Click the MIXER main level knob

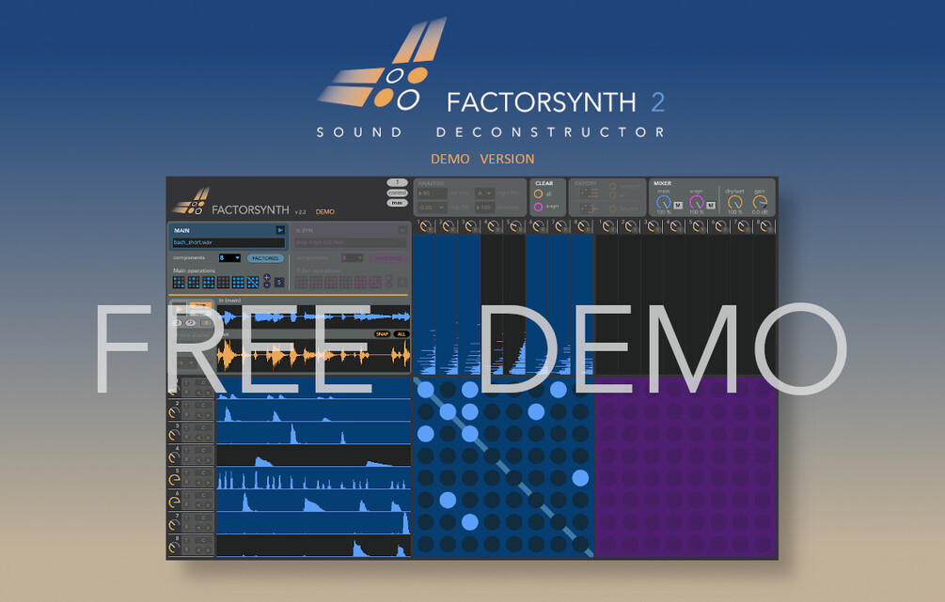664,203
